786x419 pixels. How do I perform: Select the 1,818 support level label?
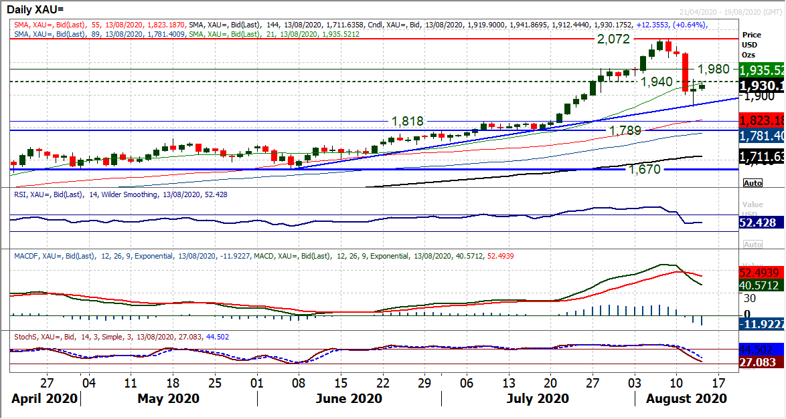[x=408, y=121]
